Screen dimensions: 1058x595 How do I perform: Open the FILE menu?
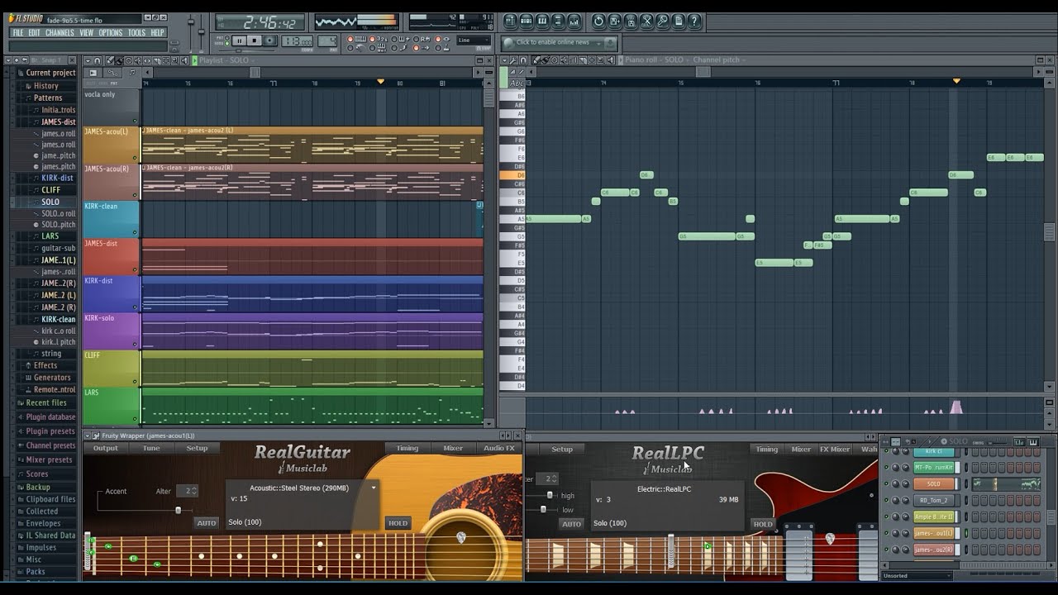17,33
